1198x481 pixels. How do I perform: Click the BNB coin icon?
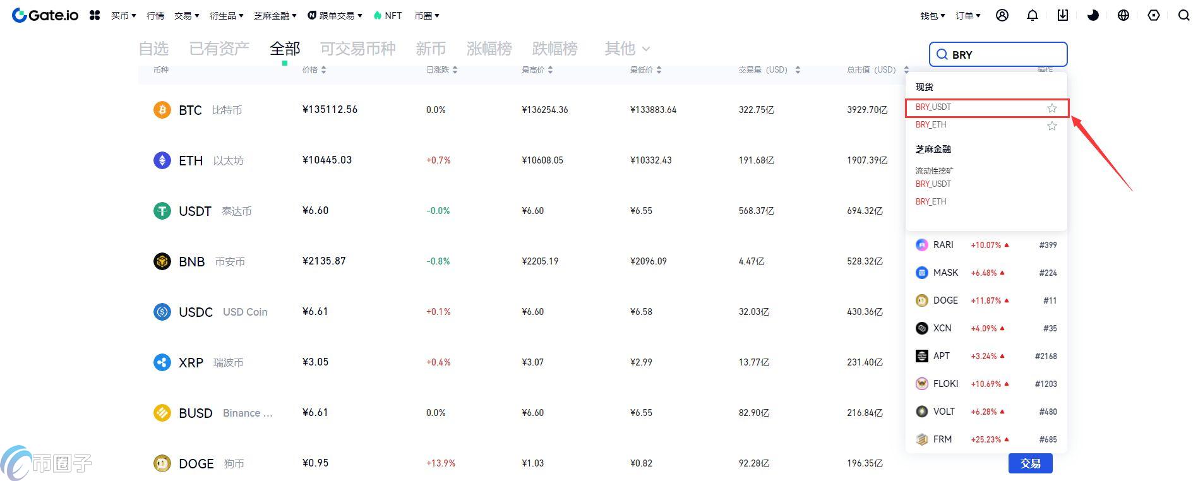click(162, 261)
